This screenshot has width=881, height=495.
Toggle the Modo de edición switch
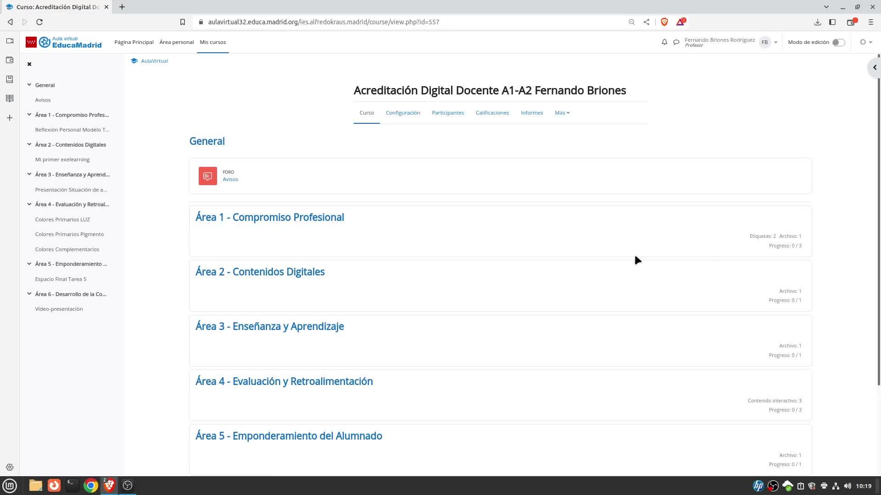(x=838, y=42)
